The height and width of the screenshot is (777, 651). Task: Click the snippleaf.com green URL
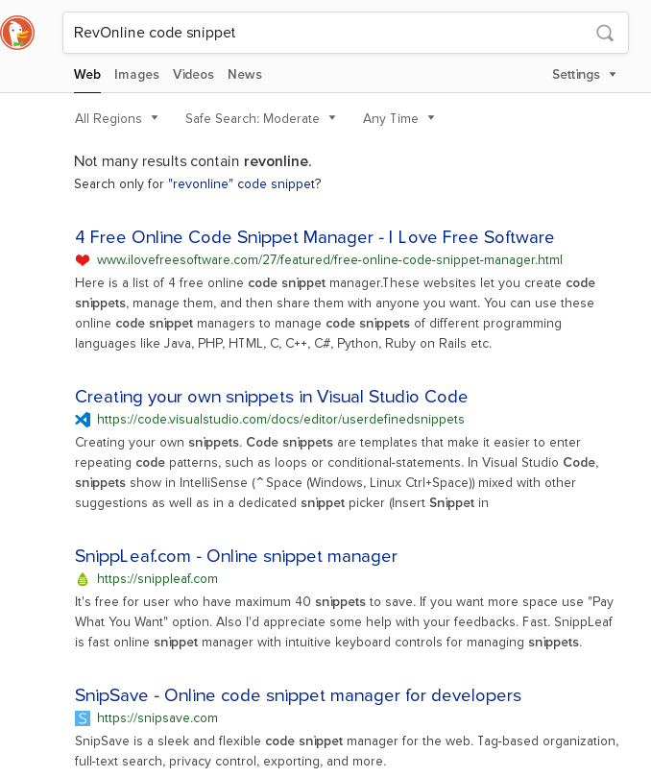point(157,579)
